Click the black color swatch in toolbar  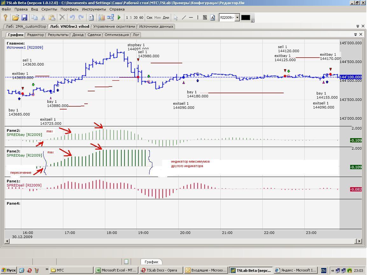pyautogui.click(x=246, y=18)
